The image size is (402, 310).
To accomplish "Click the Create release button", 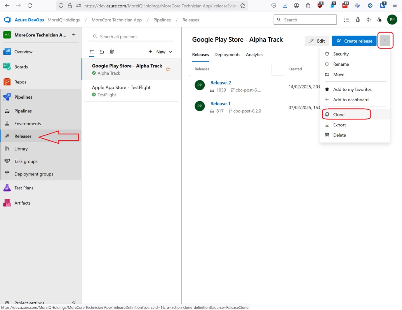I will point(354,41).
